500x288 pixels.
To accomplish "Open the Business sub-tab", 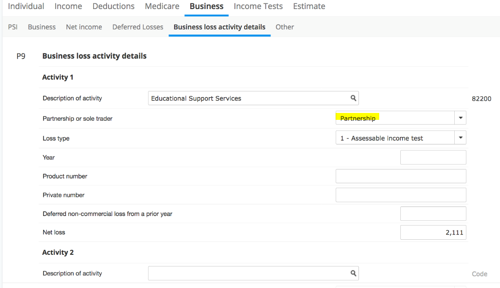I will pos(42,27).
